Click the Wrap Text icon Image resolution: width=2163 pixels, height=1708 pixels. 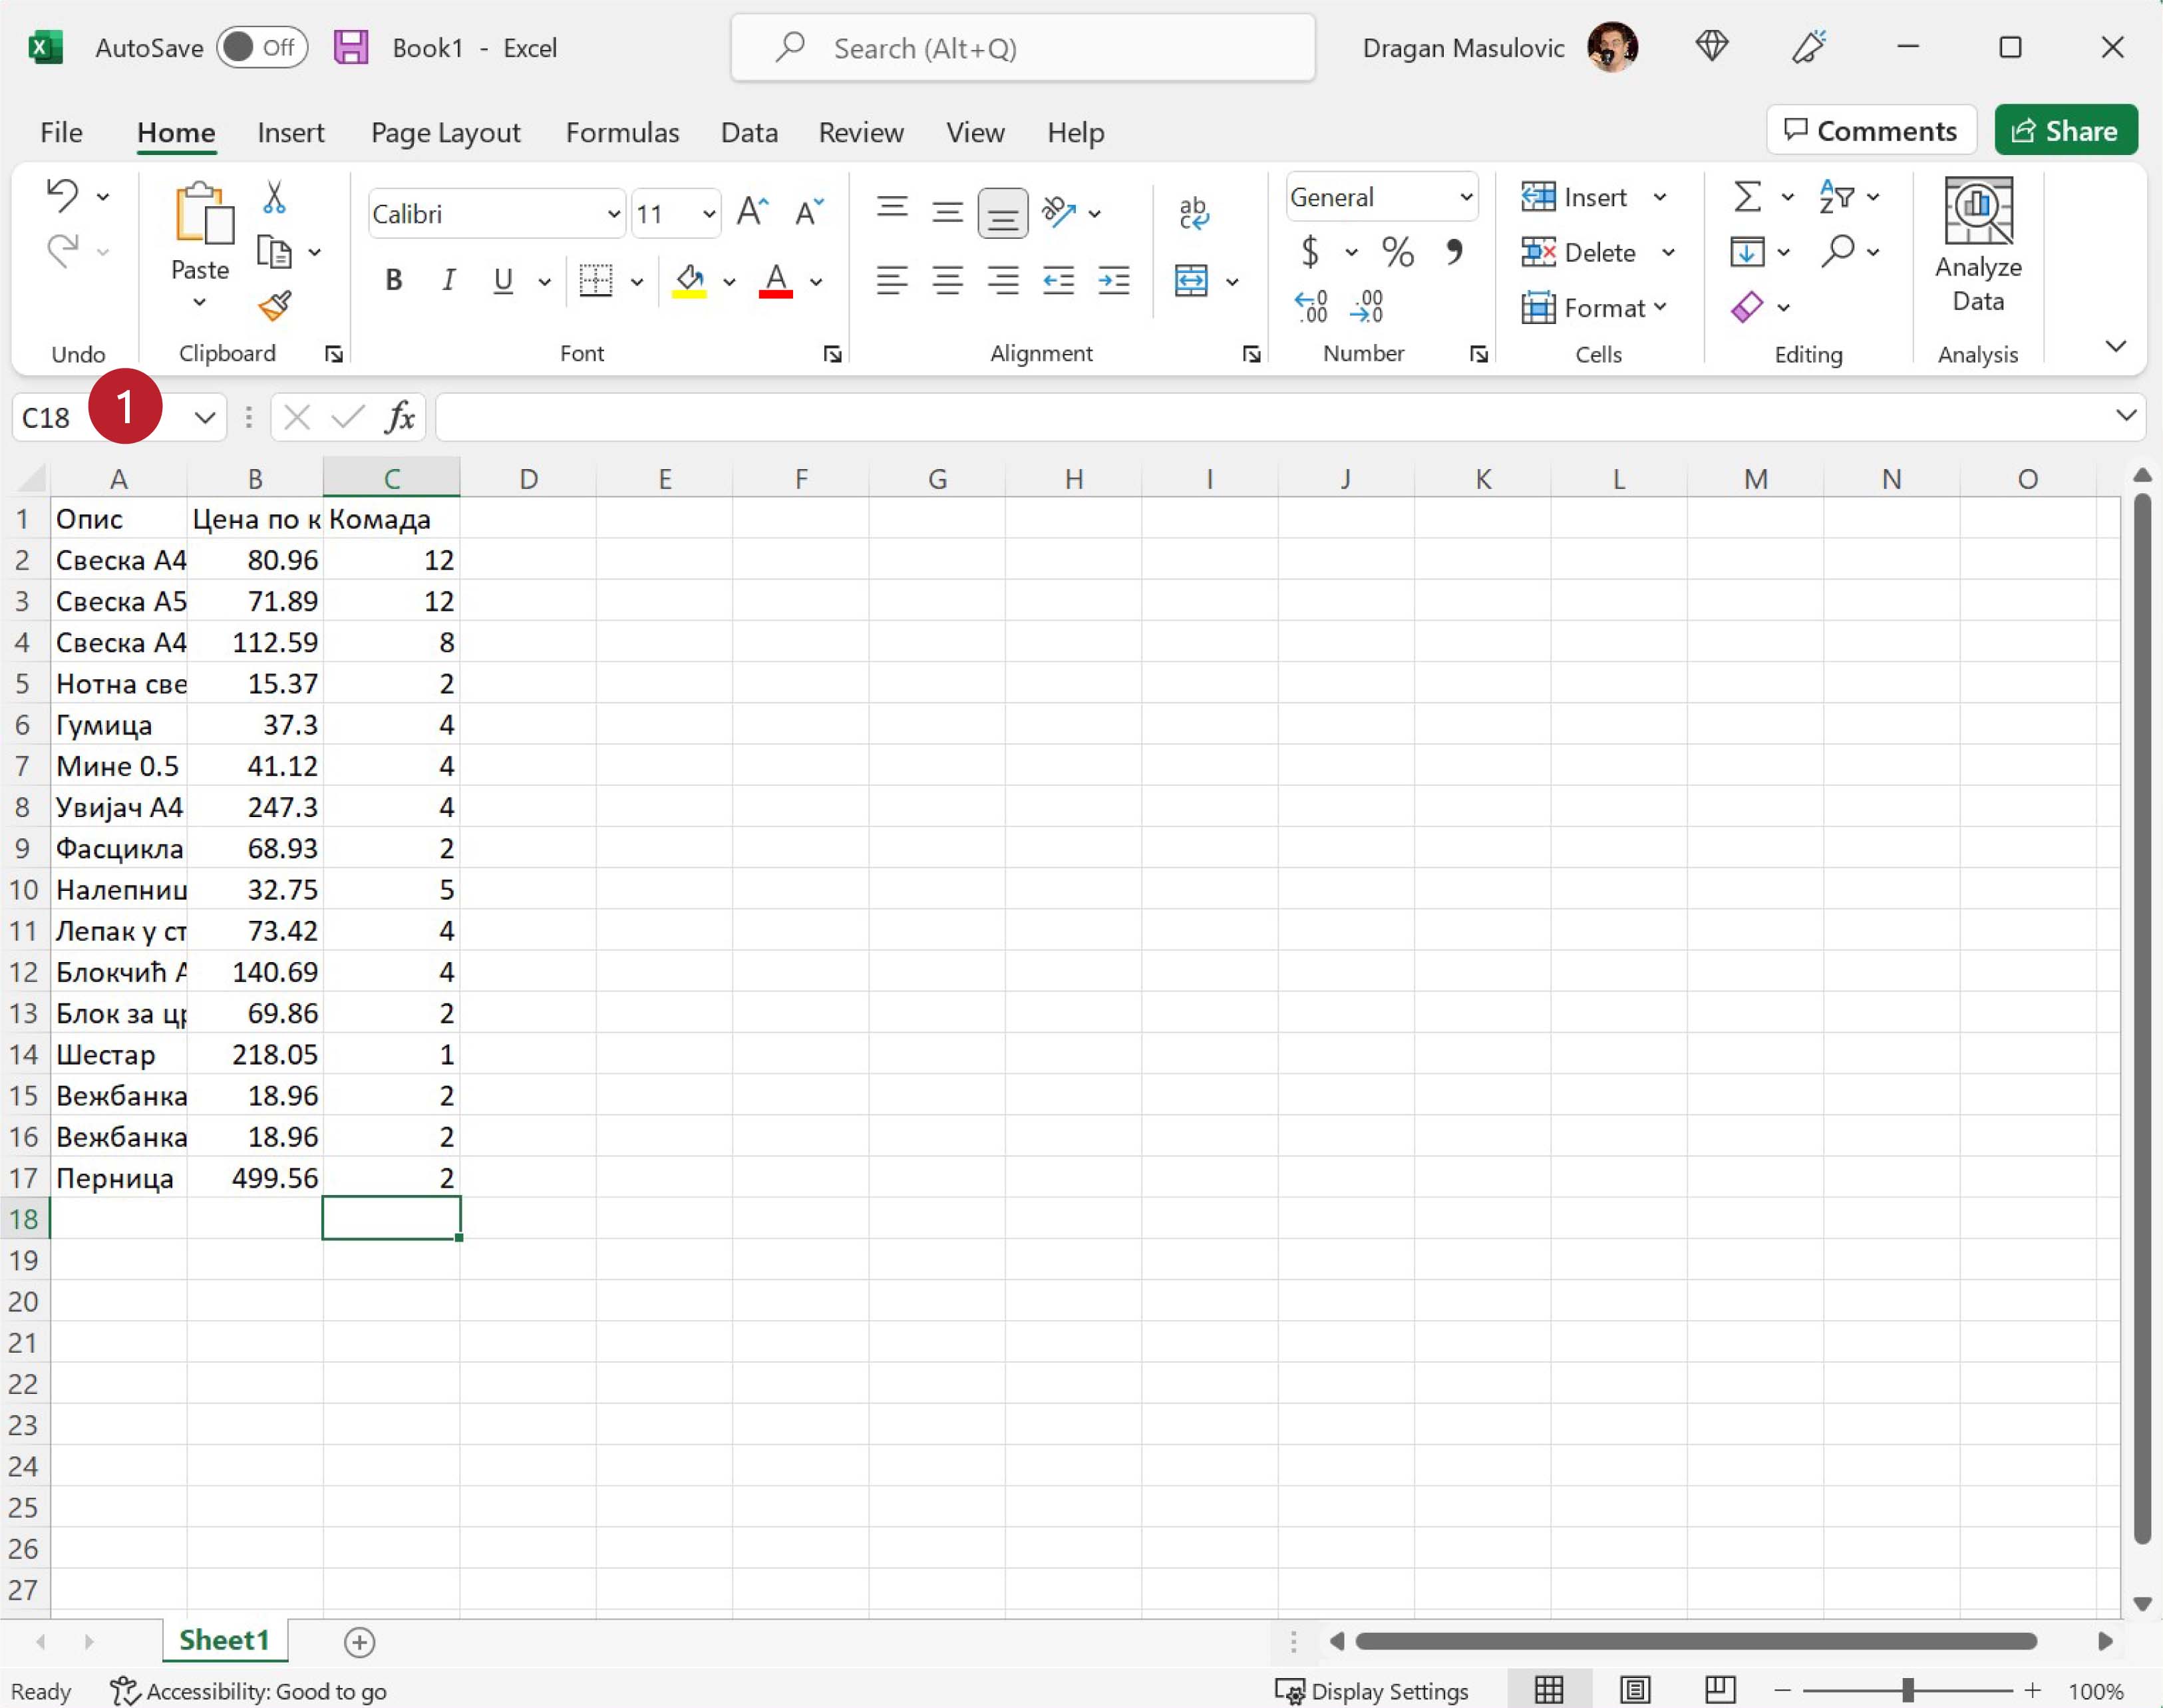pos(1193,213)
